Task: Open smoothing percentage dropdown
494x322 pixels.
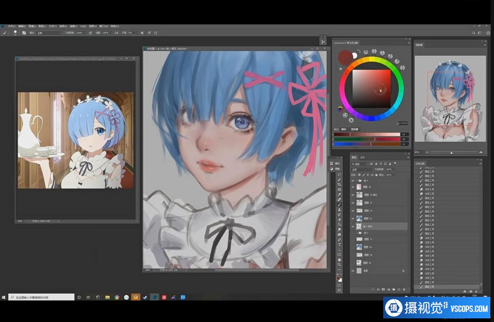Action: click(137, 33)
